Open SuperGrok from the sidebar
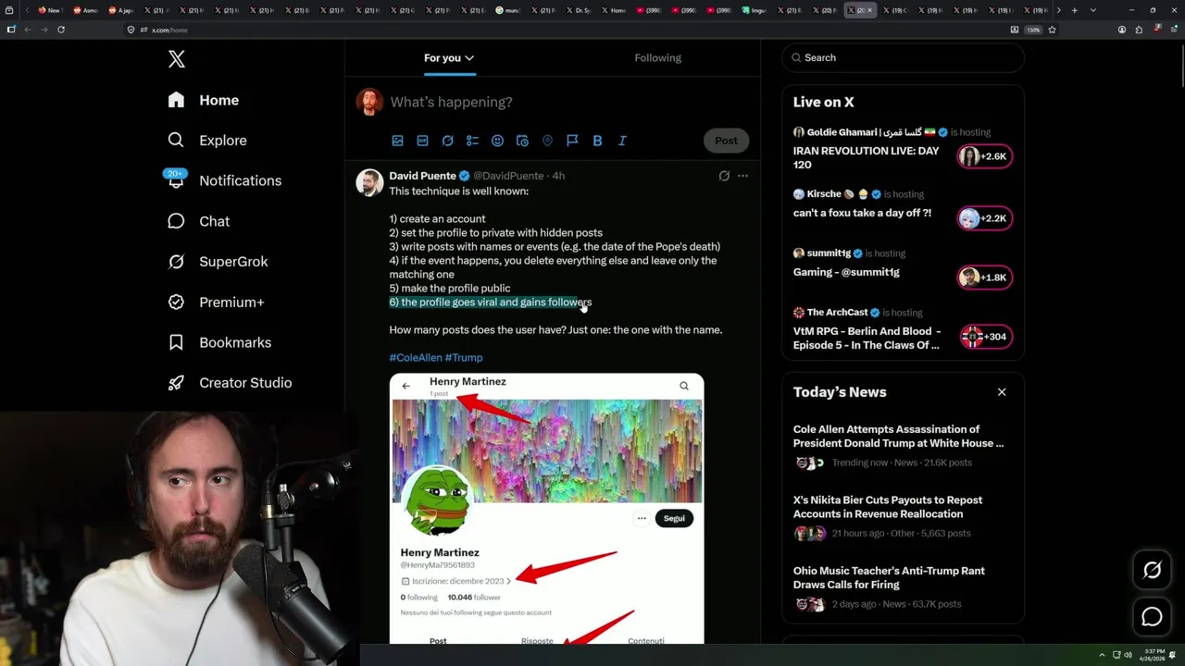This screenshot has height=666, width=1185. point(218,262)
